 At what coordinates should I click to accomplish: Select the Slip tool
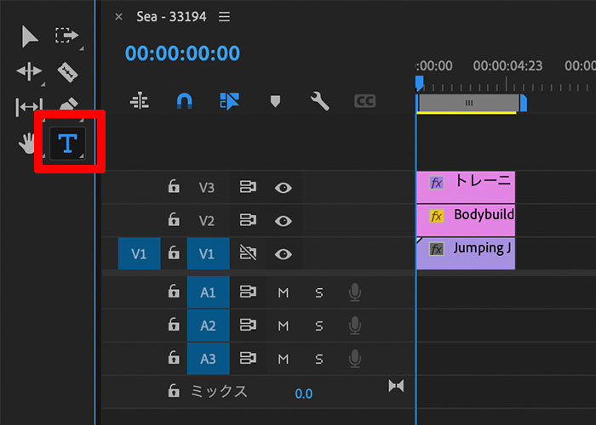point(29,106)
